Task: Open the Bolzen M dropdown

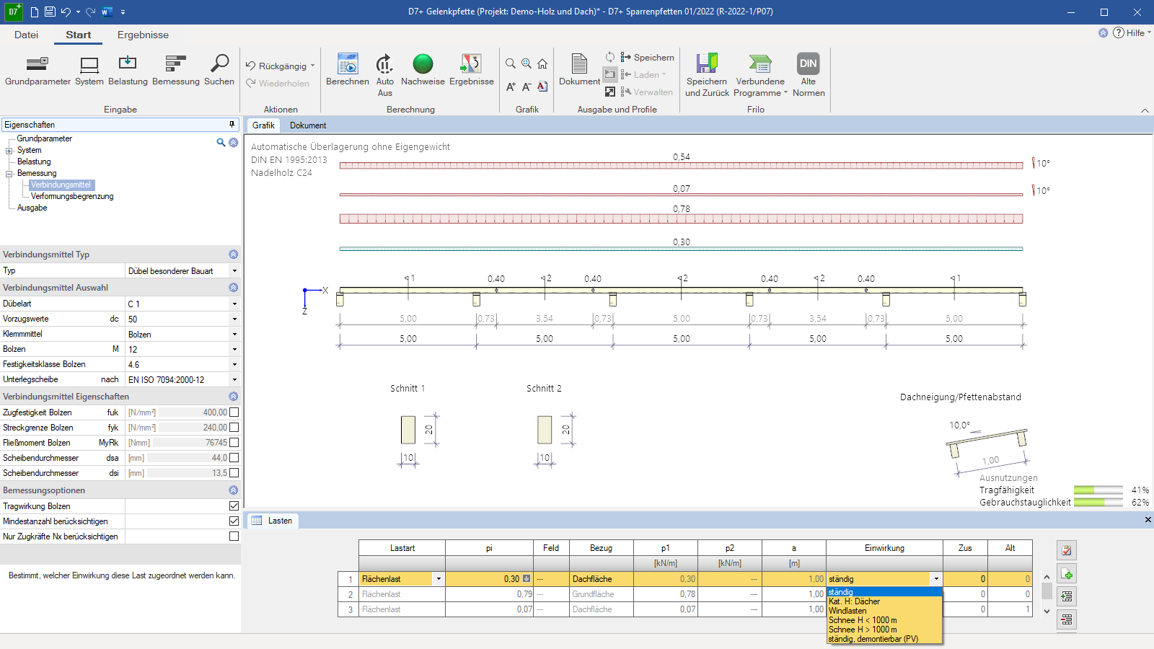Action: click(x=234, y=350)
